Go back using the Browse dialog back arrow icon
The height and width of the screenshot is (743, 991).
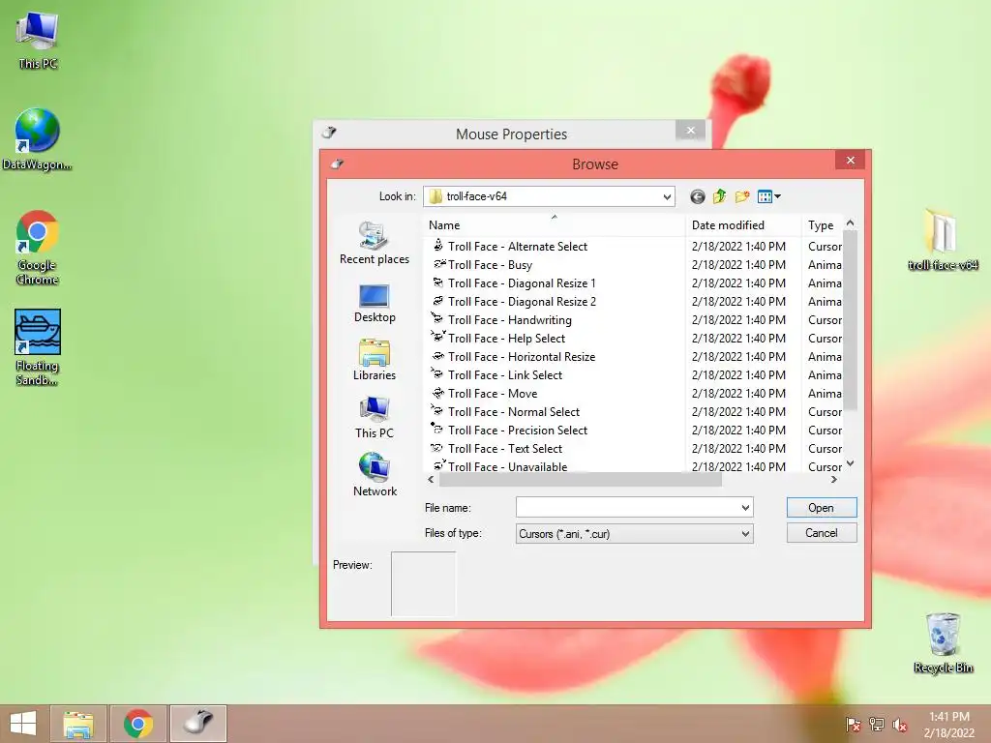697,196
